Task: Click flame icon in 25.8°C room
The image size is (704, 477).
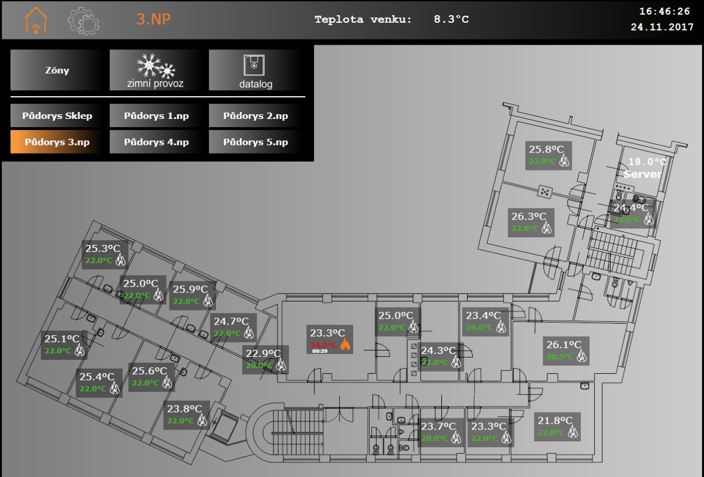Action: coord(564,161)
